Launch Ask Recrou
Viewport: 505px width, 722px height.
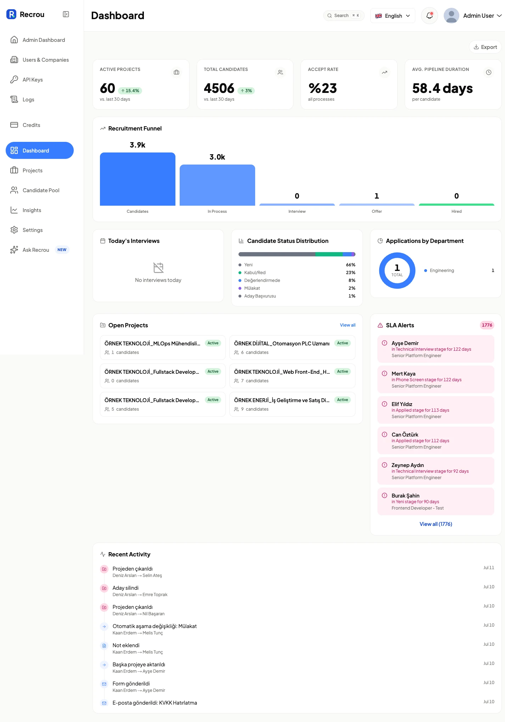(x=40, y=250)
